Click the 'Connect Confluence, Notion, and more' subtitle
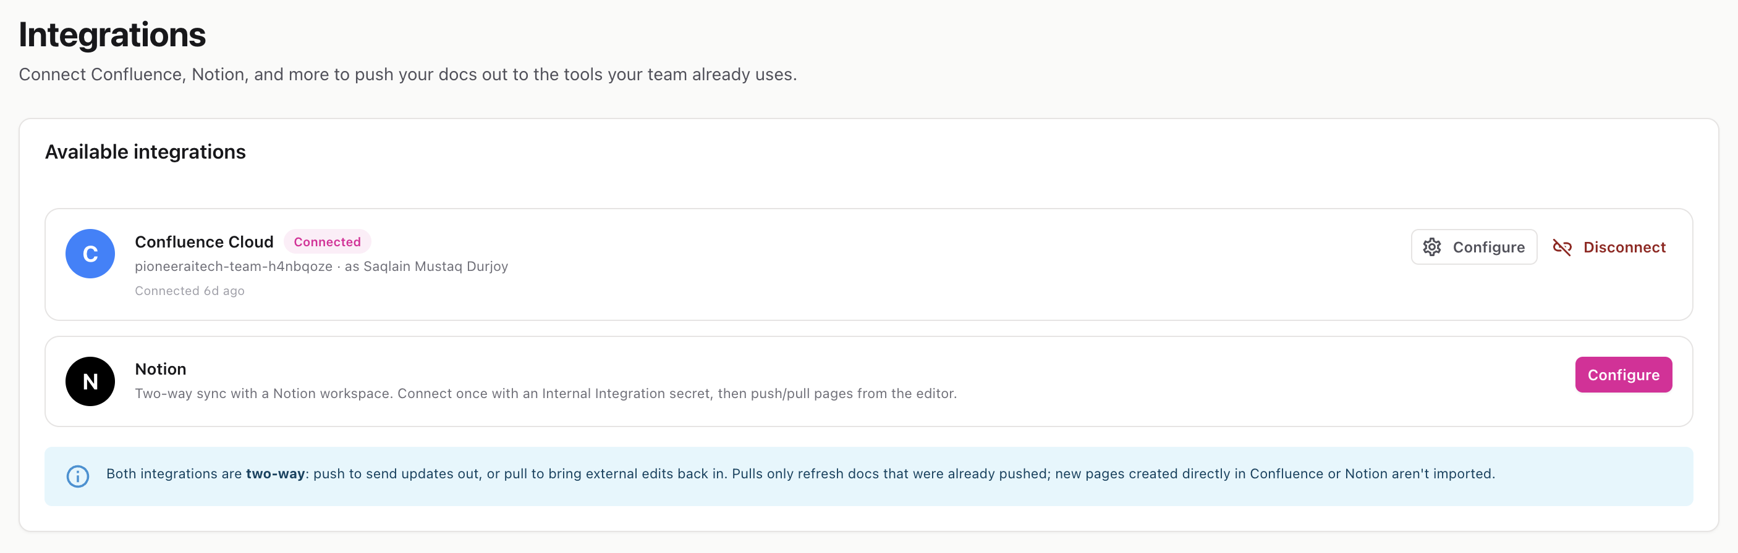 point(407,74)
